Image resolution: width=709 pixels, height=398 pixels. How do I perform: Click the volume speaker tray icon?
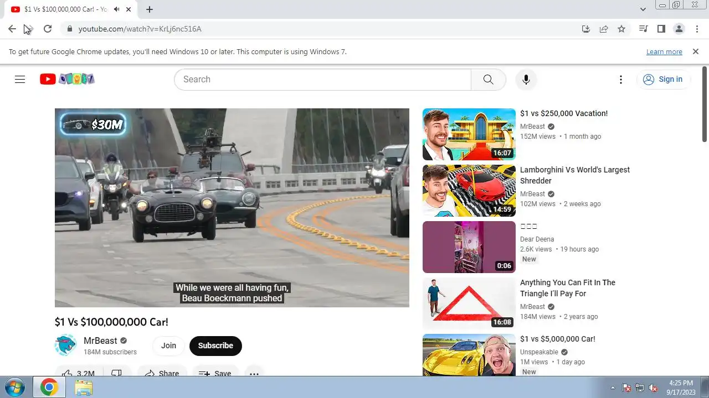pyautogui.click(x=653, y=387)
